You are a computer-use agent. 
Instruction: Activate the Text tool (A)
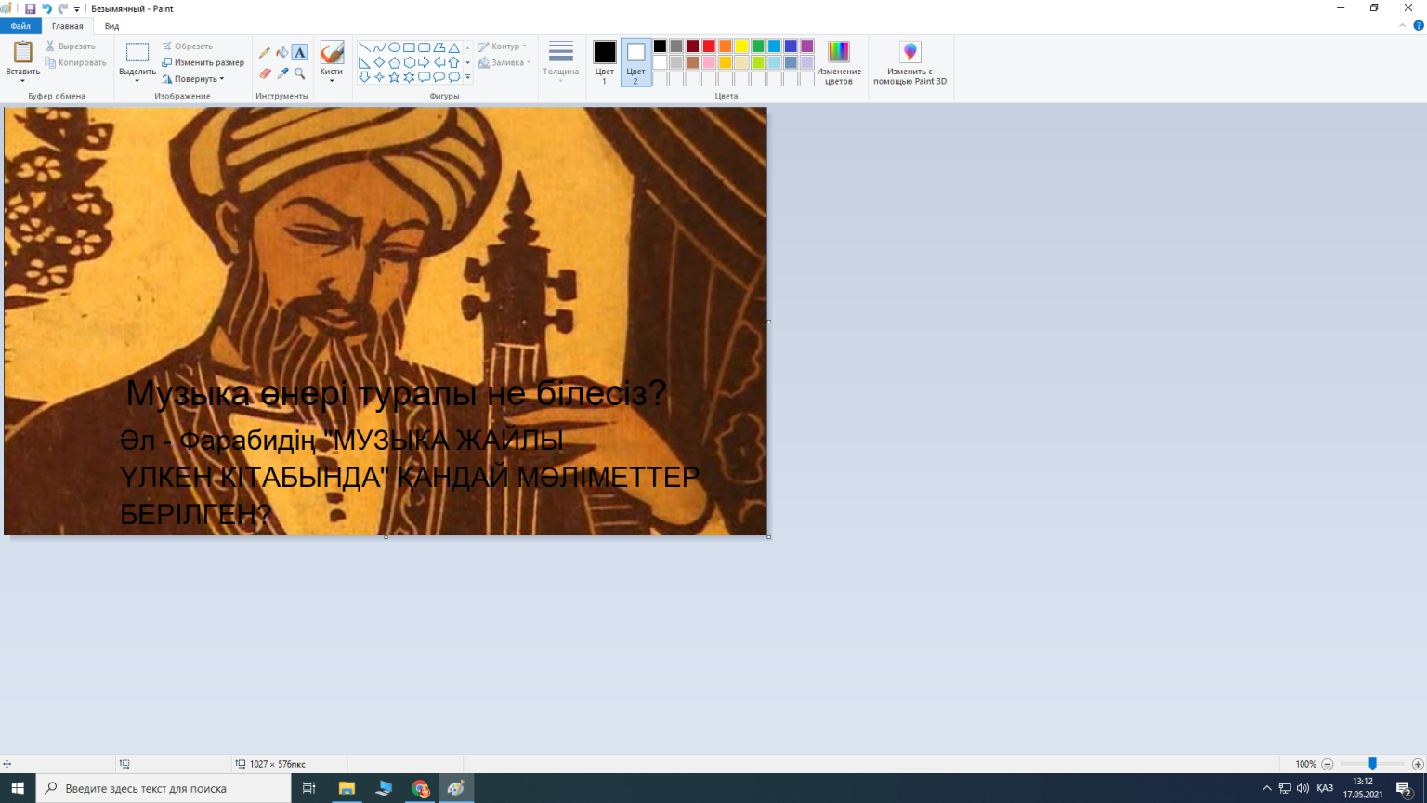[x=299, y=53]
